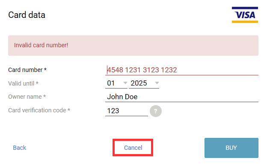Click the BUY button

pos(231,148)
